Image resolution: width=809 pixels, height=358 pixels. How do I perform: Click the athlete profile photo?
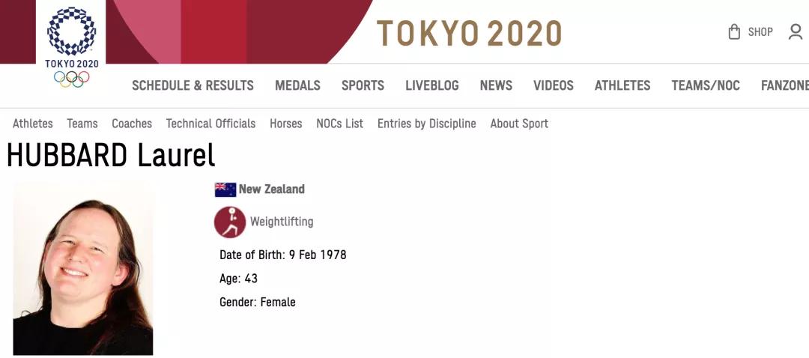pyautogui.click(x=83, y=268)
